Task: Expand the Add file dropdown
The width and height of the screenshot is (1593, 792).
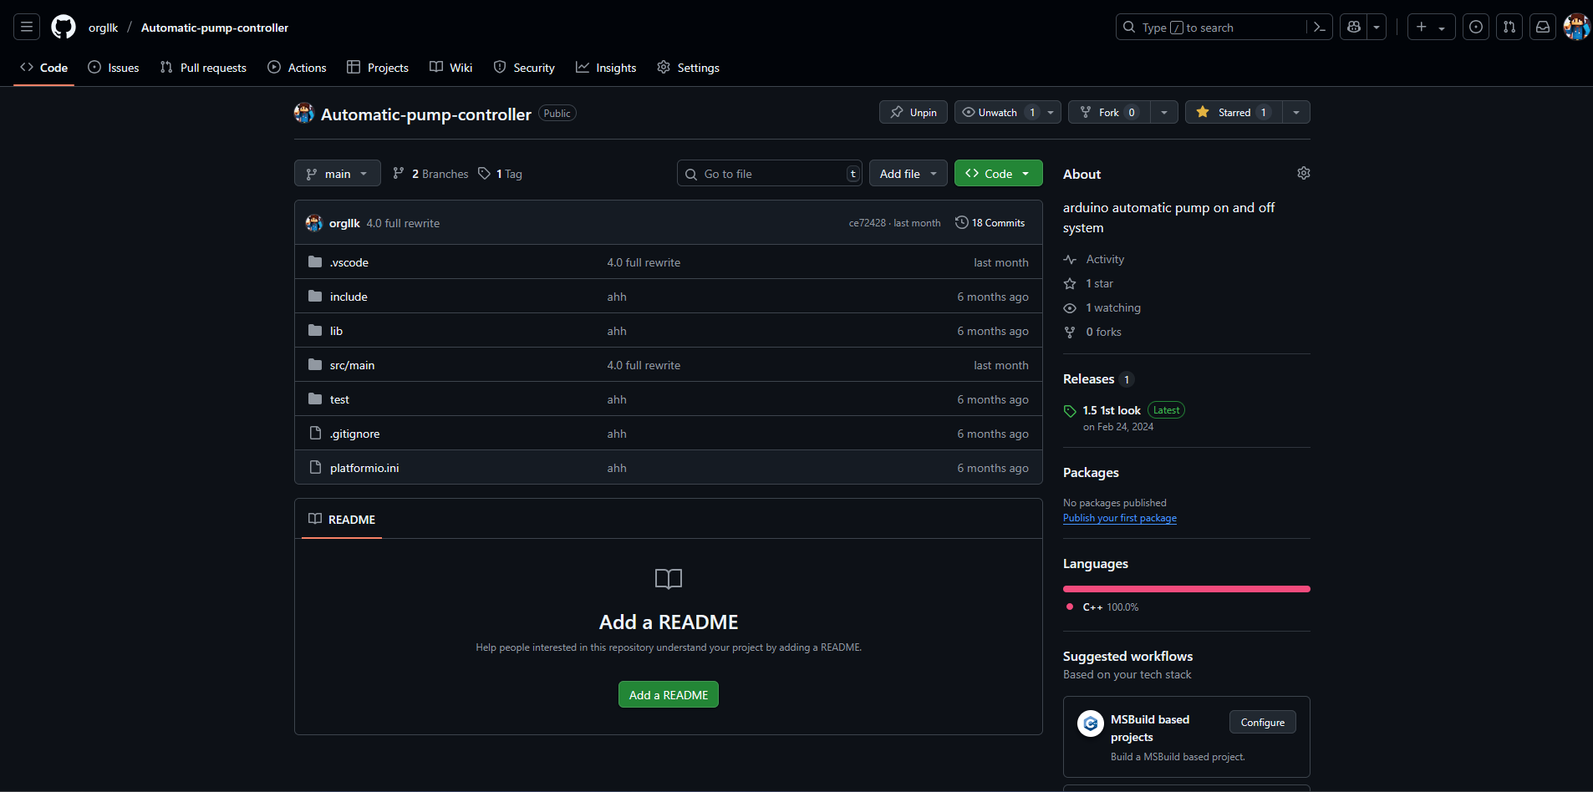Action: 908,173
